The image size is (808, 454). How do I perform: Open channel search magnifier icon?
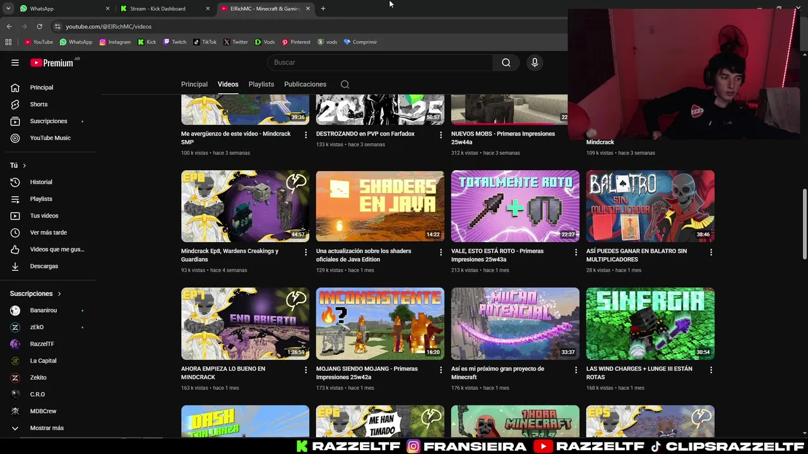(x=345, y=84)
